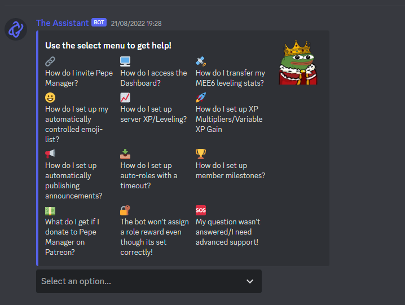This screenshot has height=305, width=405.
Task: Click the red megaphone emoji icon
Action: (50, 154)
